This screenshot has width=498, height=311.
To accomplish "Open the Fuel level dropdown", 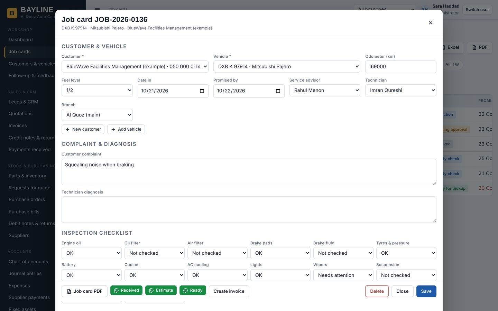I will (97, 91).
